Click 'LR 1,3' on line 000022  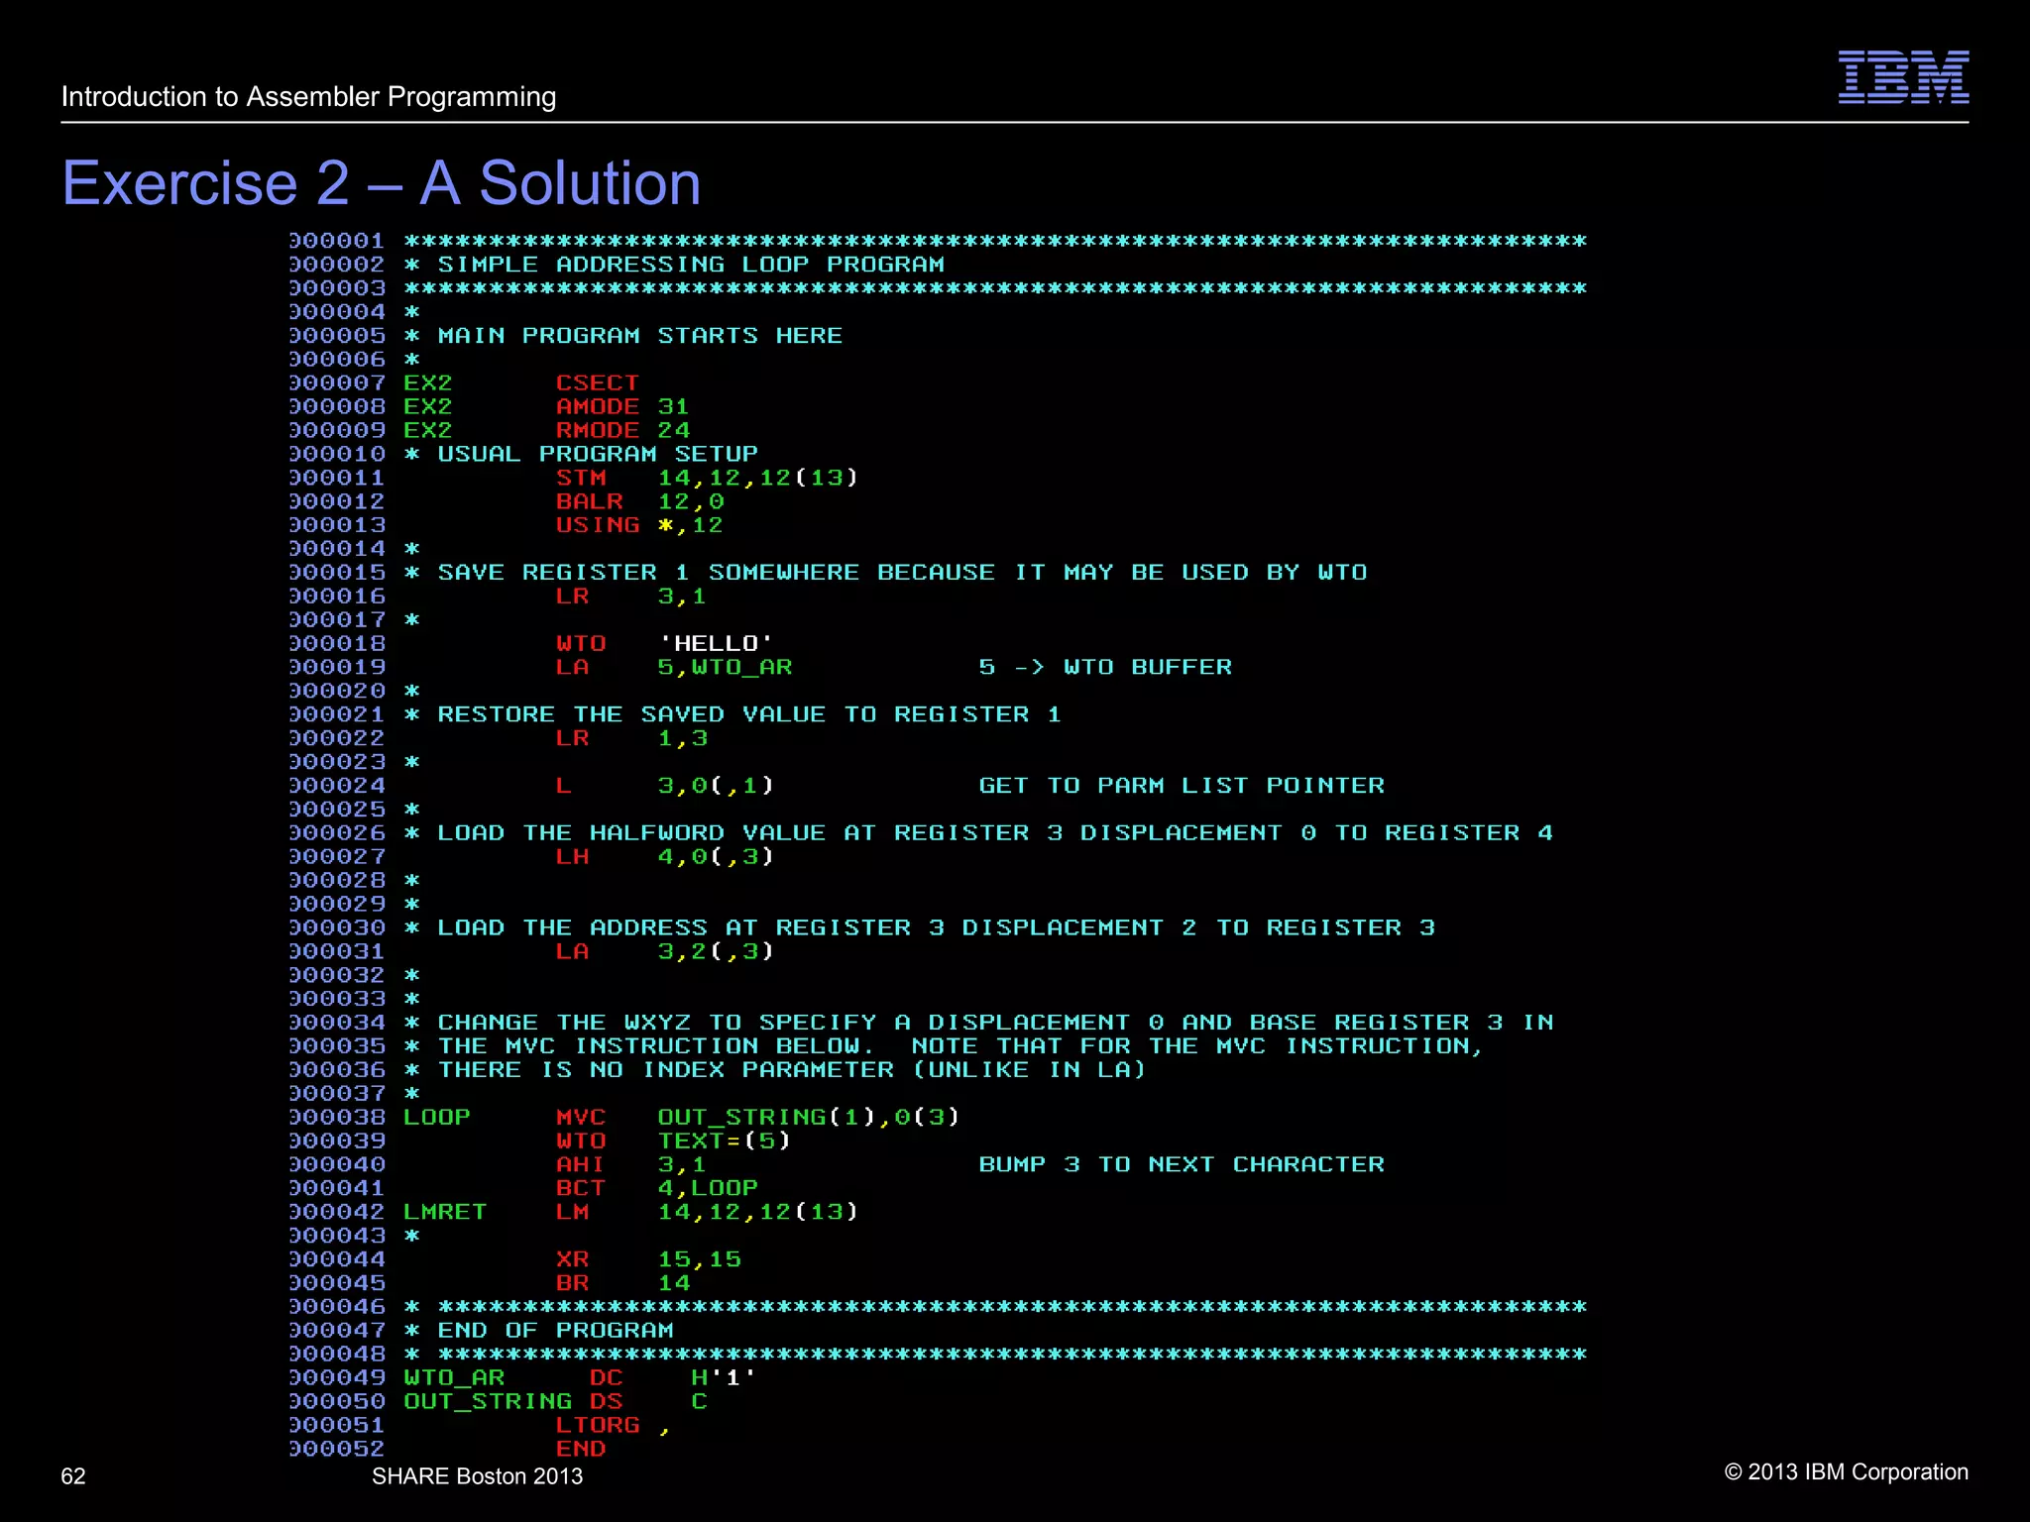pyautogui.click(x=631, y=739)
